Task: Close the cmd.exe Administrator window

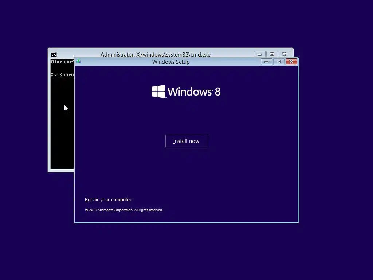Action: pos(284,54)
